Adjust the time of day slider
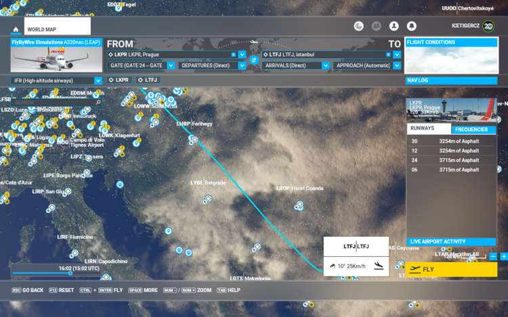508x317 pixels. [70, 273]
